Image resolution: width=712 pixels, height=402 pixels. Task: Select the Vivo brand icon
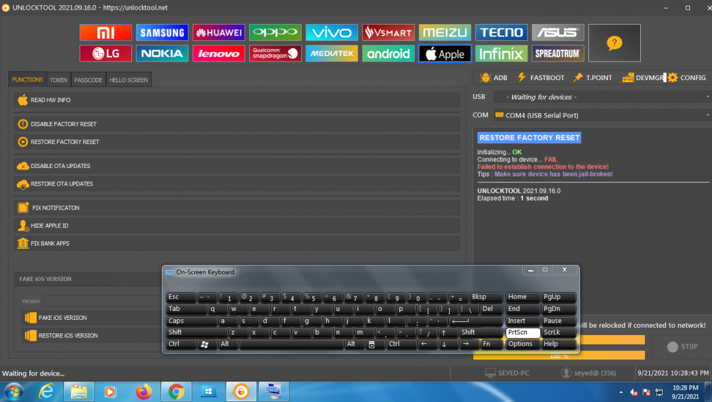(x=332, y=32)
